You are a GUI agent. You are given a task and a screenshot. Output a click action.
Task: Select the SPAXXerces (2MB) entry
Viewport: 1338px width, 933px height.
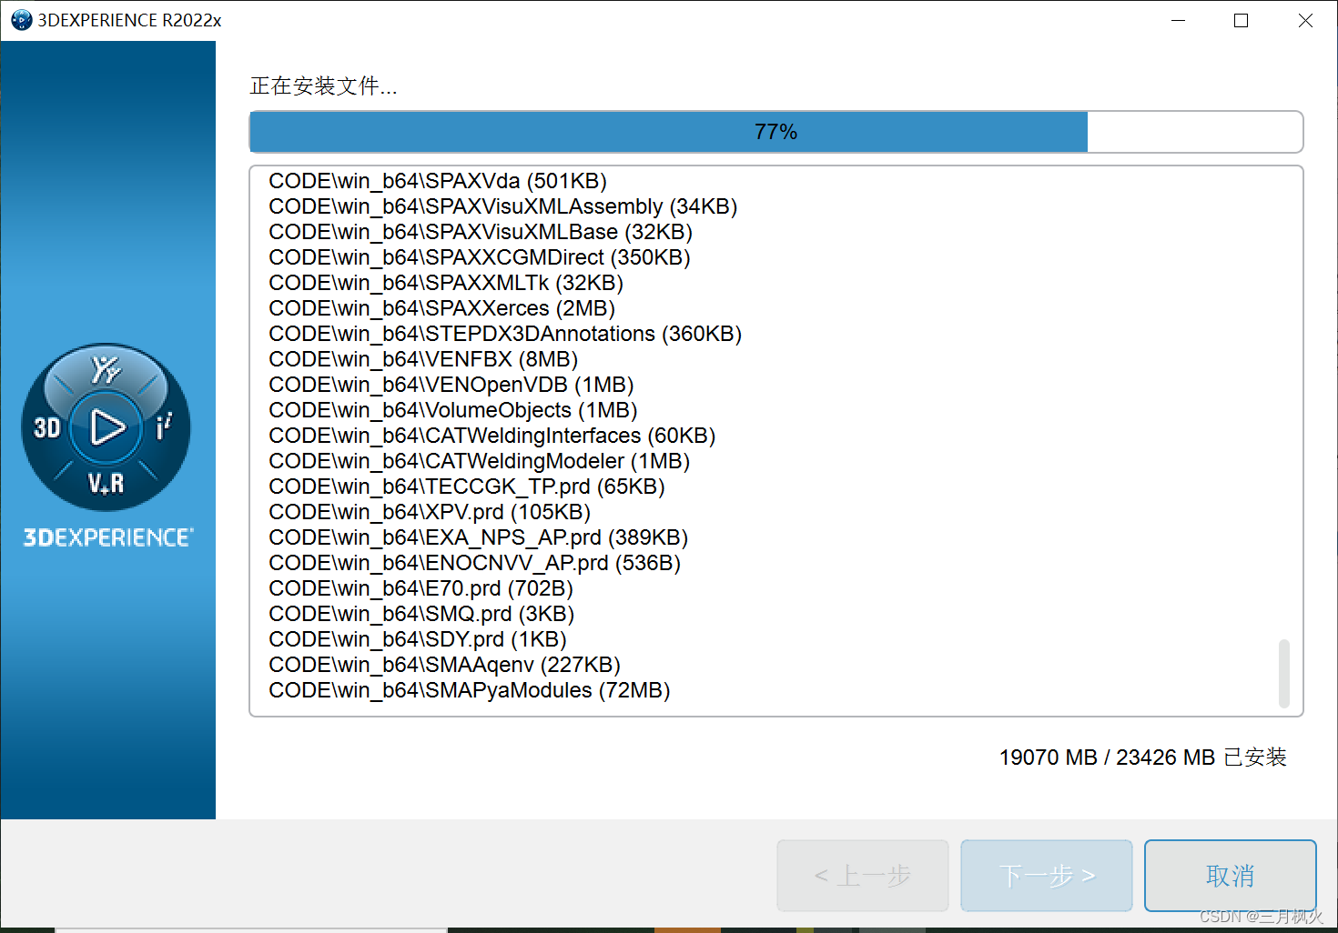coord(442,308)
